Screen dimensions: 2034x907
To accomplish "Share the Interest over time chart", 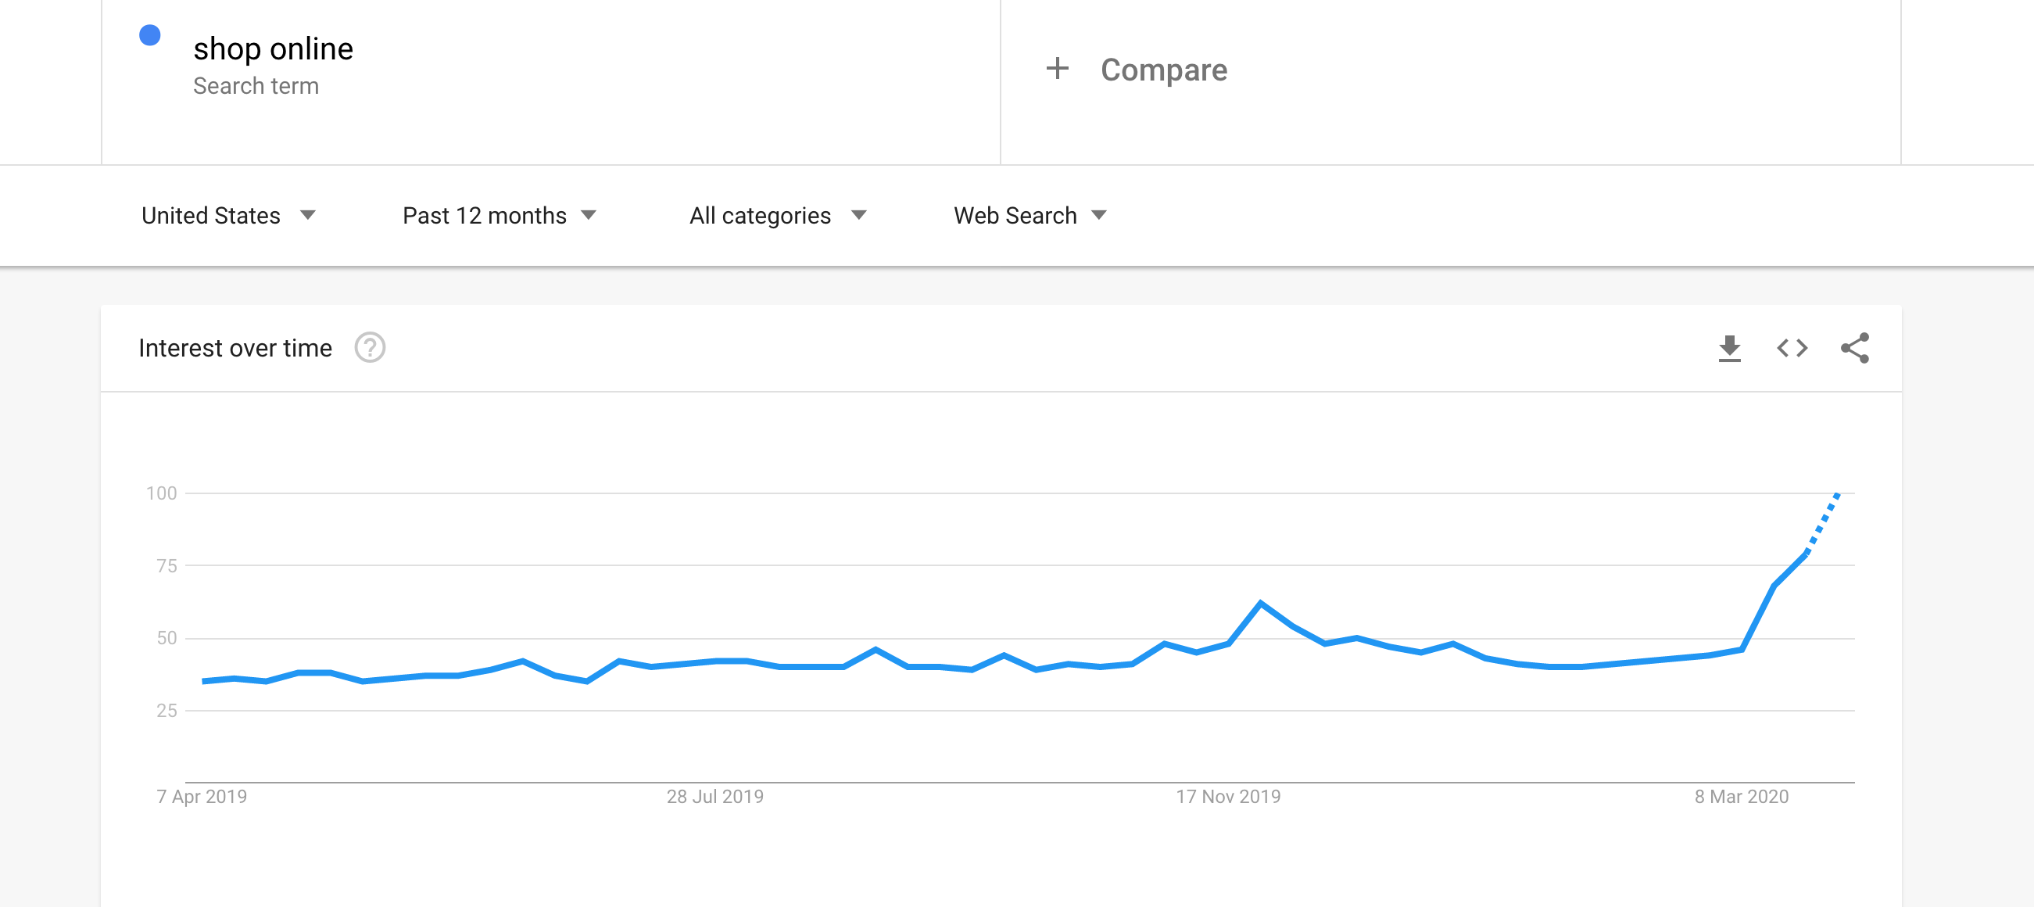I will point(1855,349).
